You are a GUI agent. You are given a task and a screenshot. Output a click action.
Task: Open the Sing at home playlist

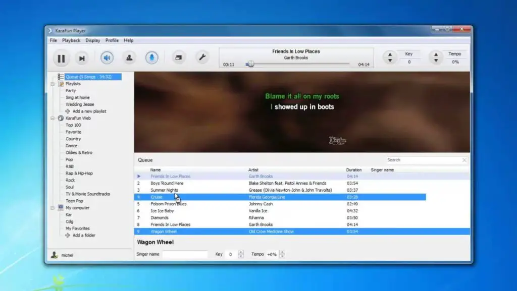click(77, 97)
